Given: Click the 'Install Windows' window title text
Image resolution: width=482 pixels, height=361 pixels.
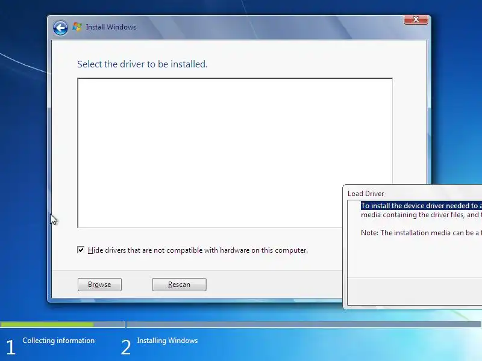Looking at the screenshot, I should (x=111, y=27).
